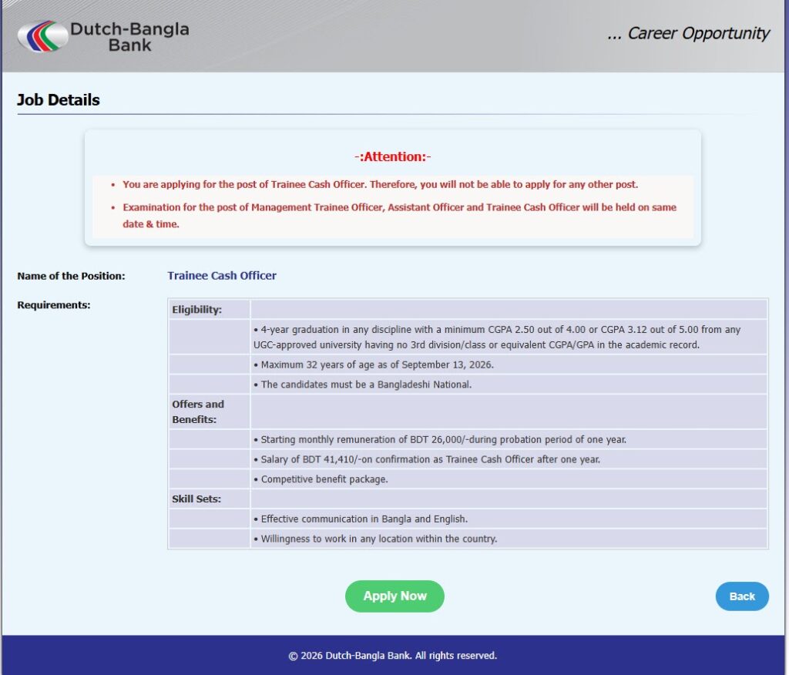Click the blue Back button
This screenshot has height=675, width=789.
(x=742, y=596)
